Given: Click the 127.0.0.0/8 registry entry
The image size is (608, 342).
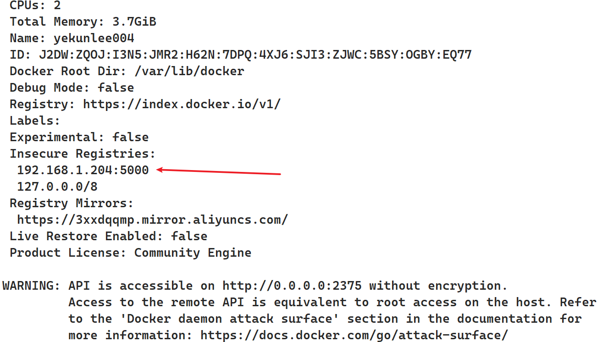Looking at the screenshot, I should pyautogui.click(x=57, y=187).
